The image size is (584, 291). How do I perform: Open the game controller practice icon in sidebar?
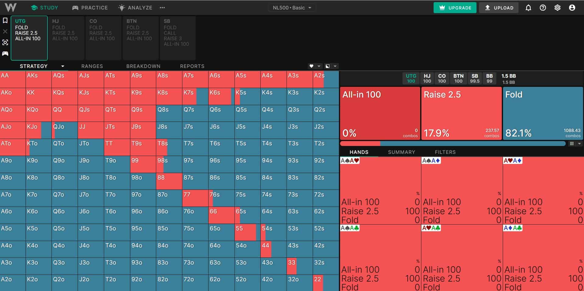[5, 54]
